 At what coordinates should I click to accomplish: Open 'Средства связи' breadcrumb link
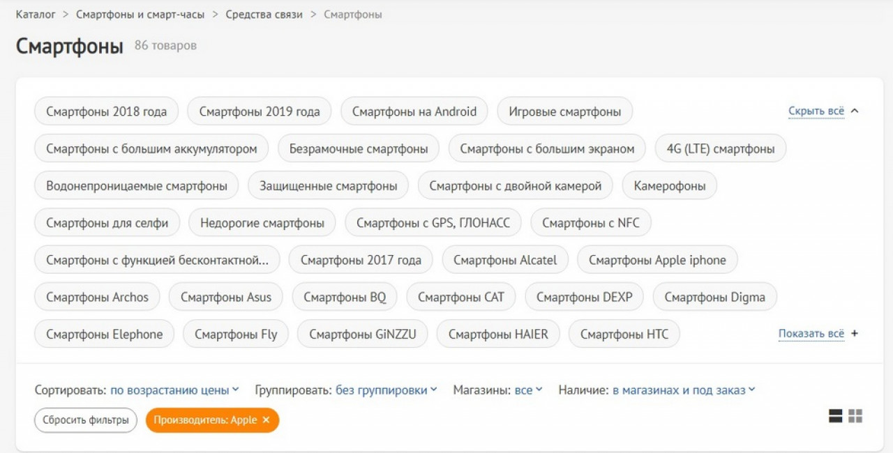click(264, 14)
